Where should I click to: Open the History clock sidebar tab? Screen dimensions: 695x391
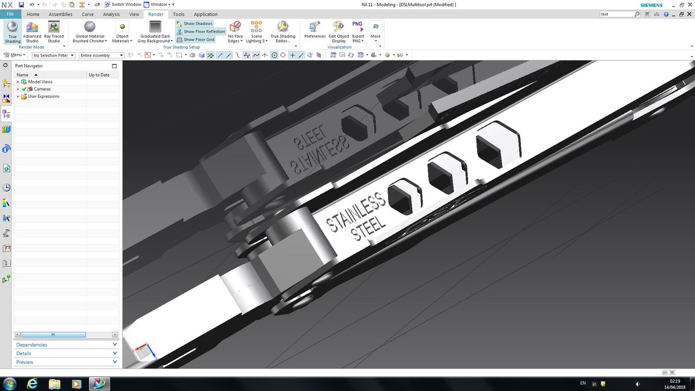(6, 188)
